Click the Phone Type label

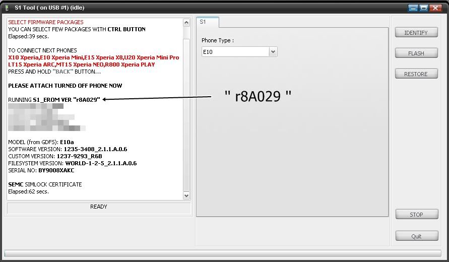coord(218,40)
